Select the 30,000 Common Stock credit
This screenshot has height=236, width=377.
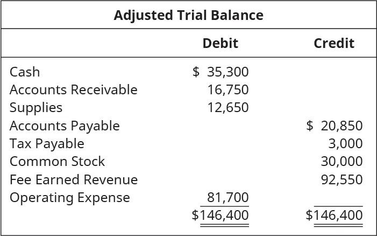[x=342, y=162]
